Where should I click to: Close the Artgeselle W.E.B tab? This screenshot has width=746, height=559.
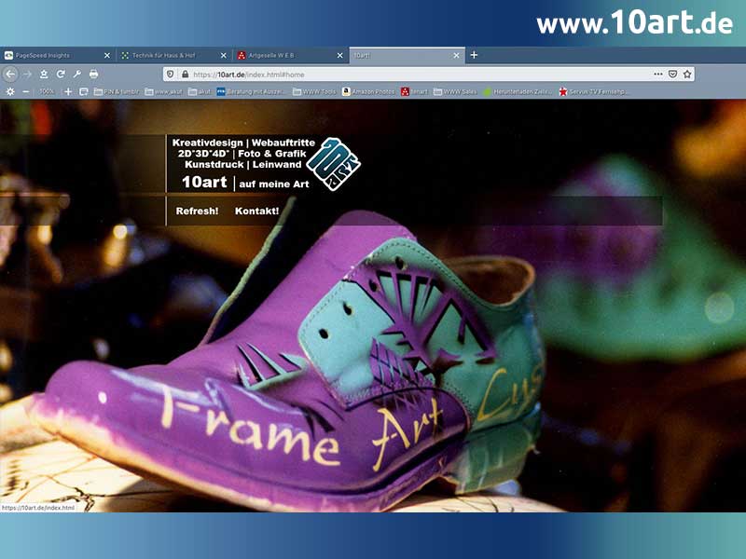pyautogui.click(x=339, y=56)
